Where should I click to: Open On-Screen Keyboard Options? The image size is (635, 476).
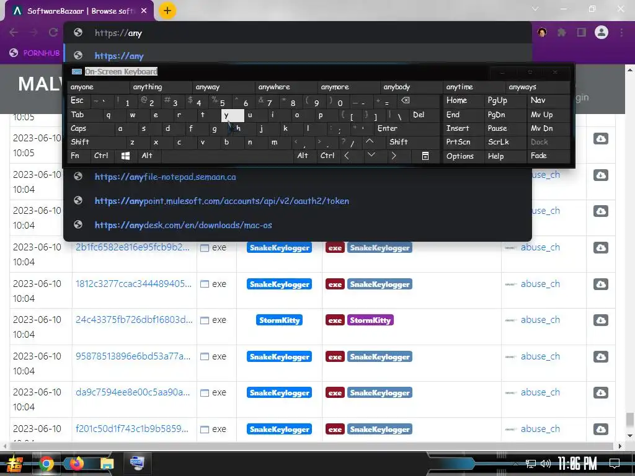click(463, 156)
